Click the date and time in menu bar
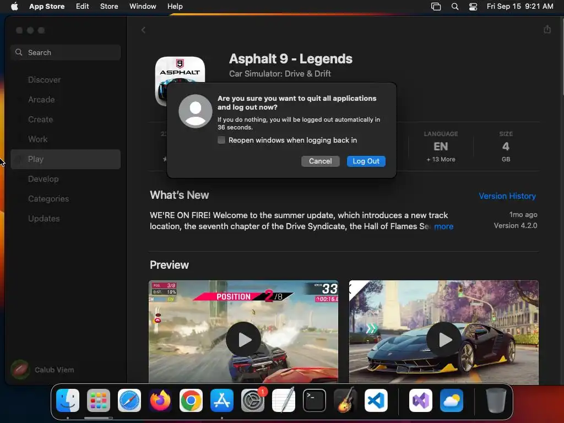 (x=520, y=7)
